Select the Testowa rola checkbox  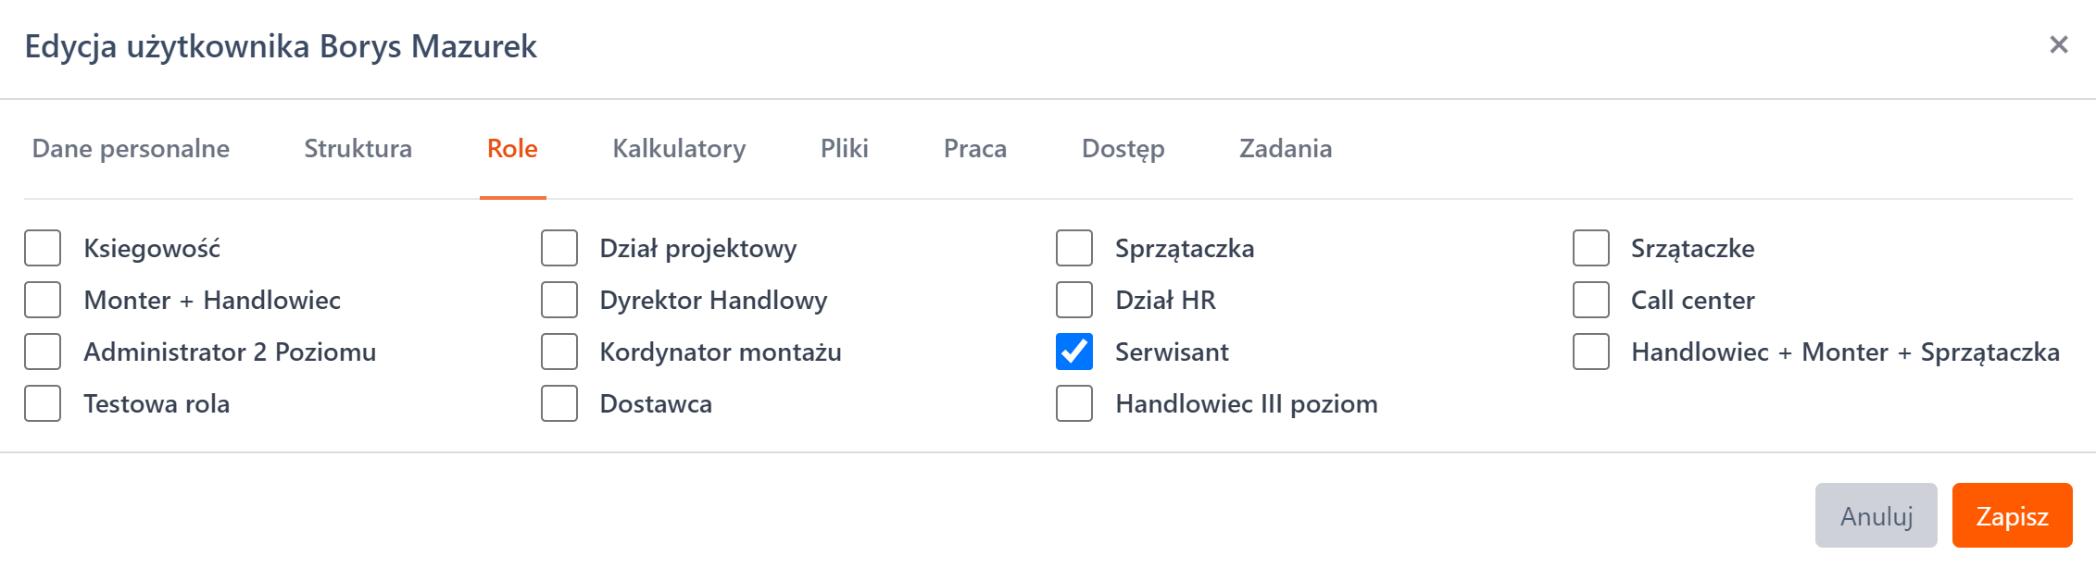[x=43, y=403]
